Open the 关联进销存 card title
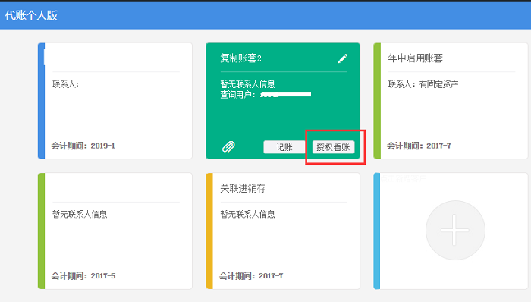The image size is (531, 302). point(243,188)
